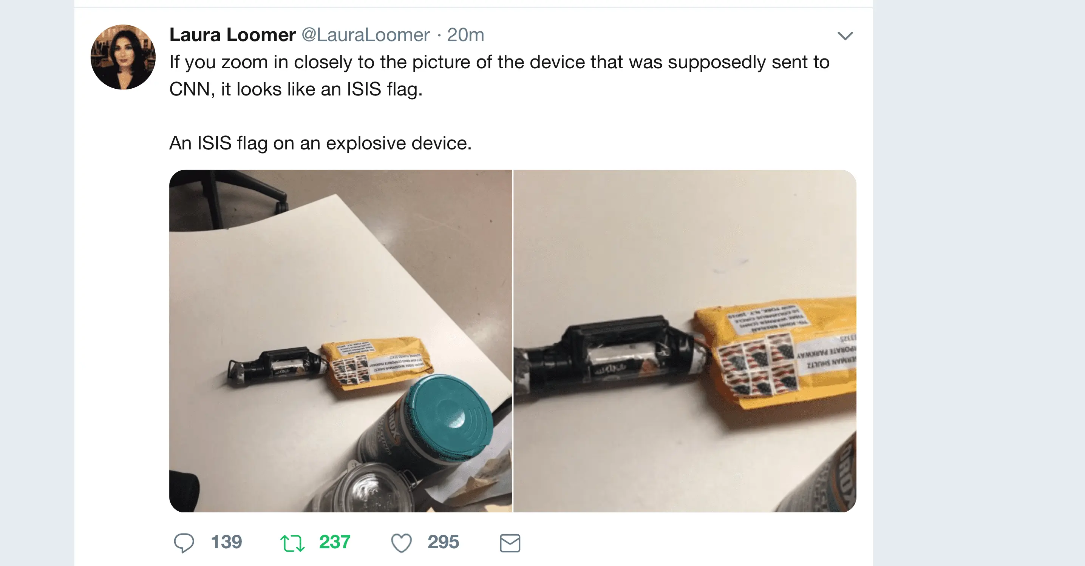The image size is (1085, 566).
Task: Open the 20m timestamp permalink
Action: tap(465, 34)
